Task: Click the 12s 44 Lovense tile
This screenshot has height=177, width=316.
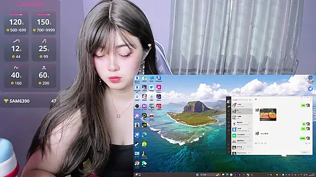Action: (16, 49)
